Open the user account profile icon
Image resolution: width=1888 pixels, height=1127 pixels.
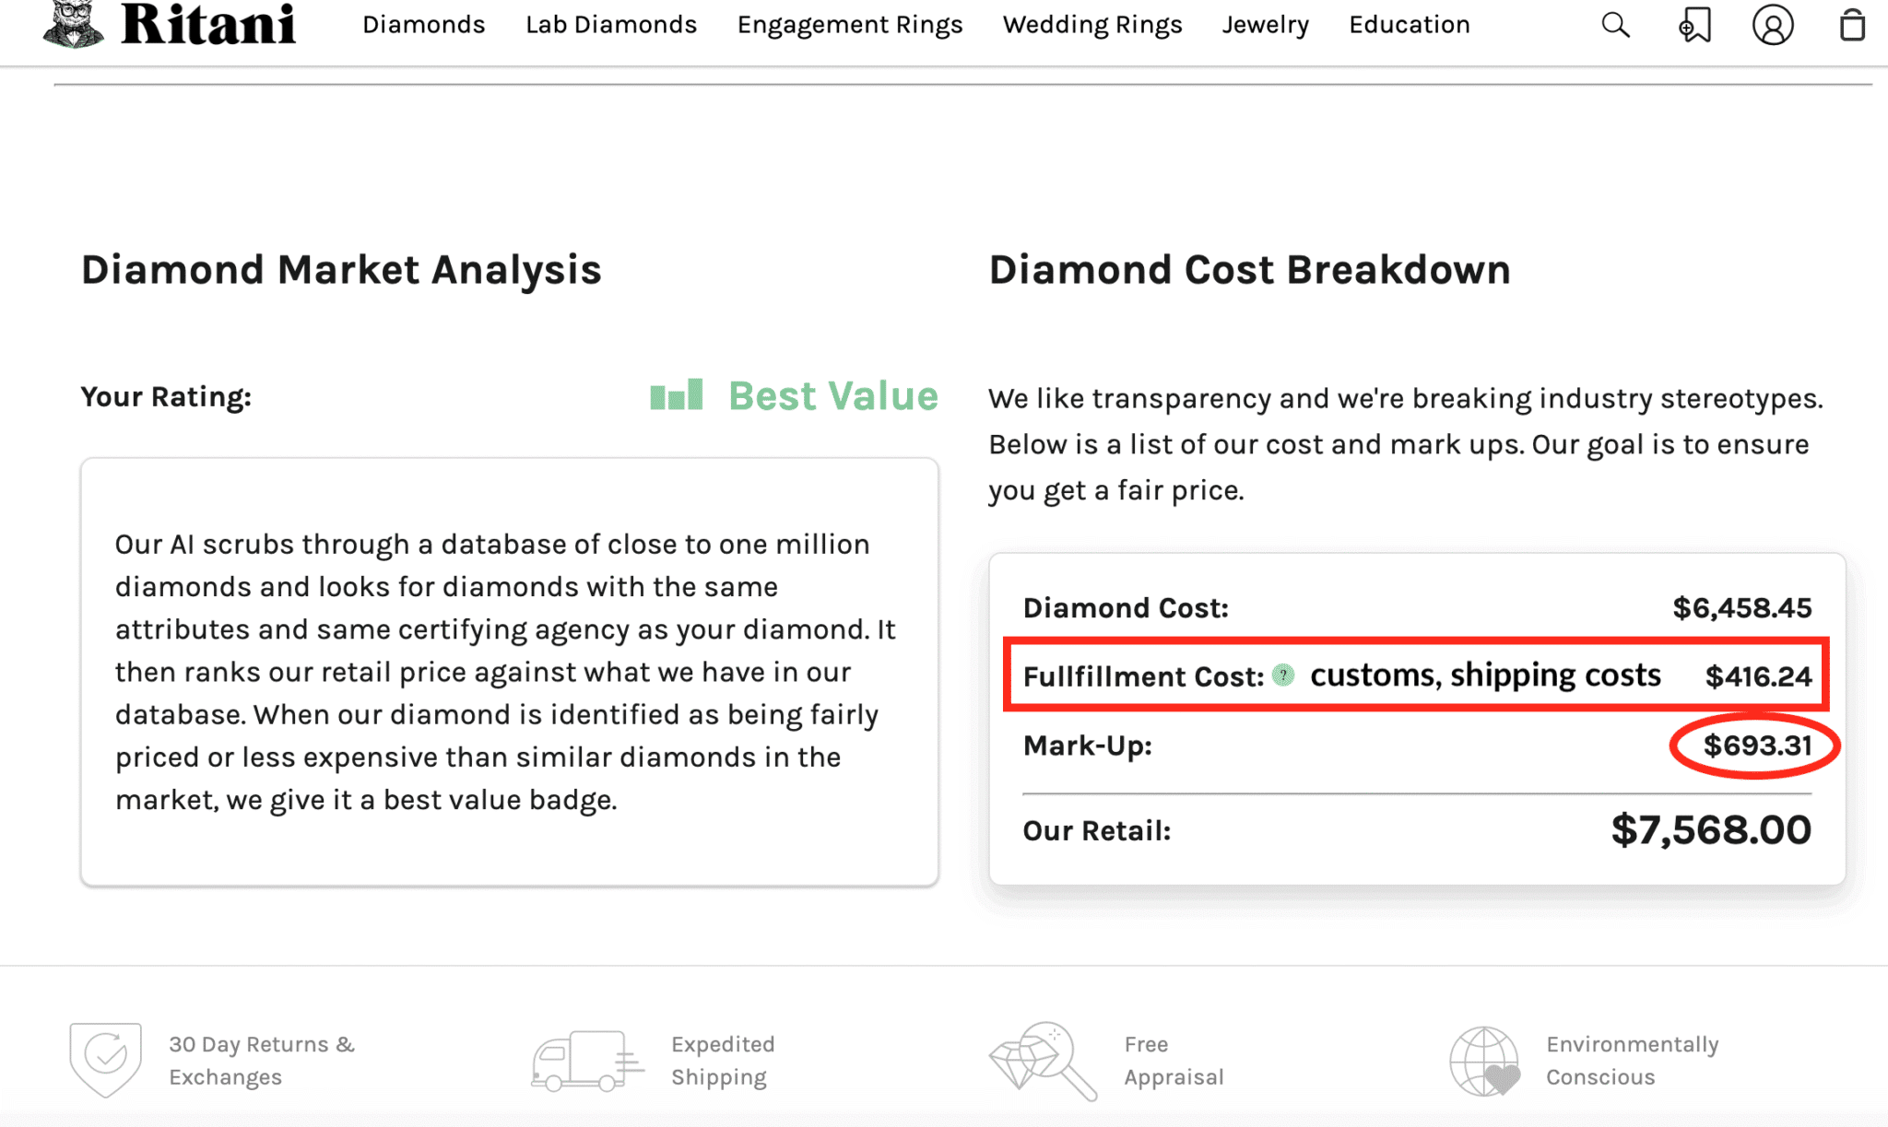[1772, 25]
